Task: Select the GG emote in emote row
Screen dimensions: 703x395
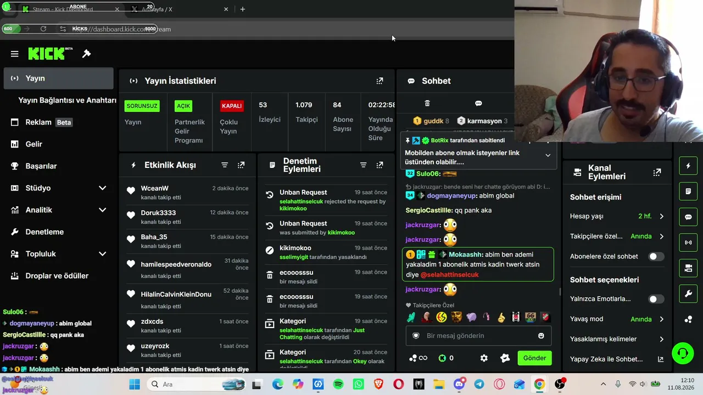Action: point(530,317)
